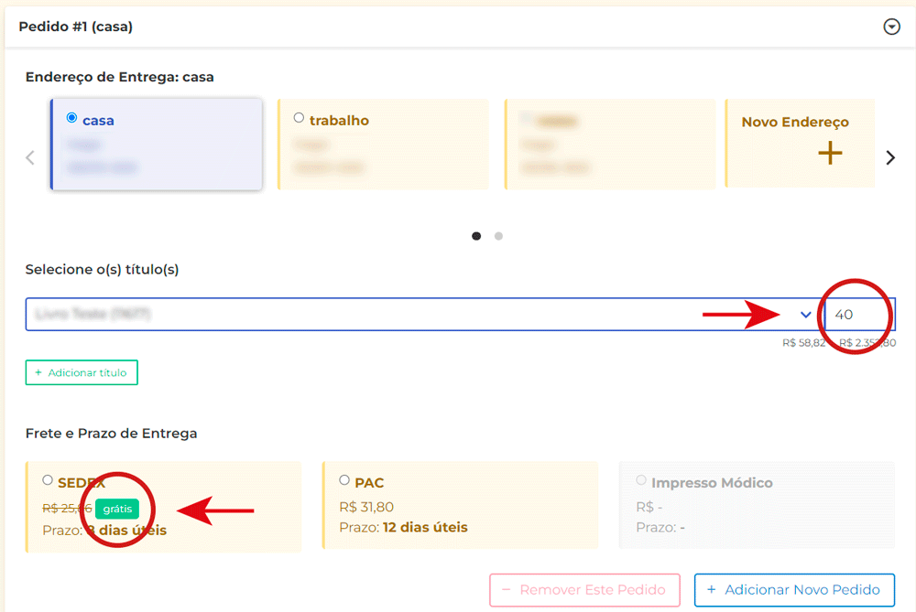Click the plus icon on Novo Endereço card

pyautogui.click(x=830, y=154)
